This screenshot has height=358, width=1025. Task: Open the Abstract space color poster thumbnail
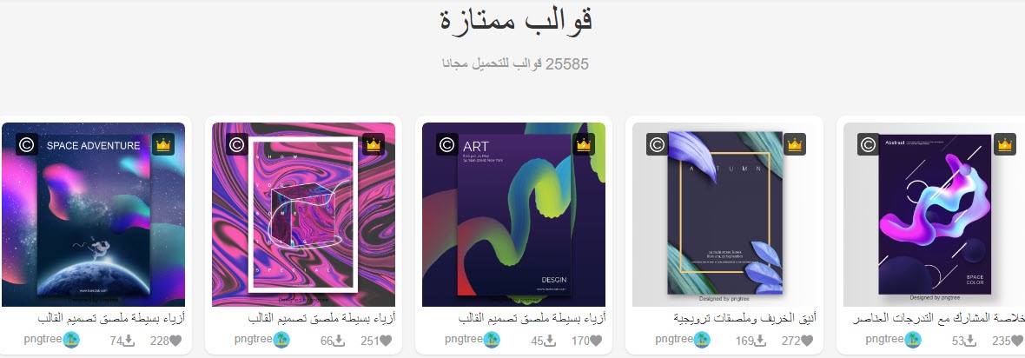point(934,215)
